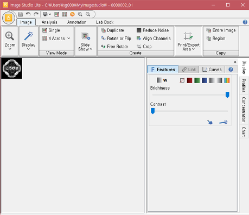Open the Profiles side tab
Viewport: 249px width, 215px height.
244,85
